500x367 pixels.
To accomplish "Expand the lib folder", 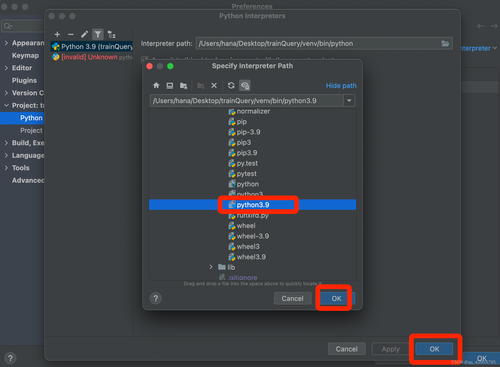I will click(211, 267).
